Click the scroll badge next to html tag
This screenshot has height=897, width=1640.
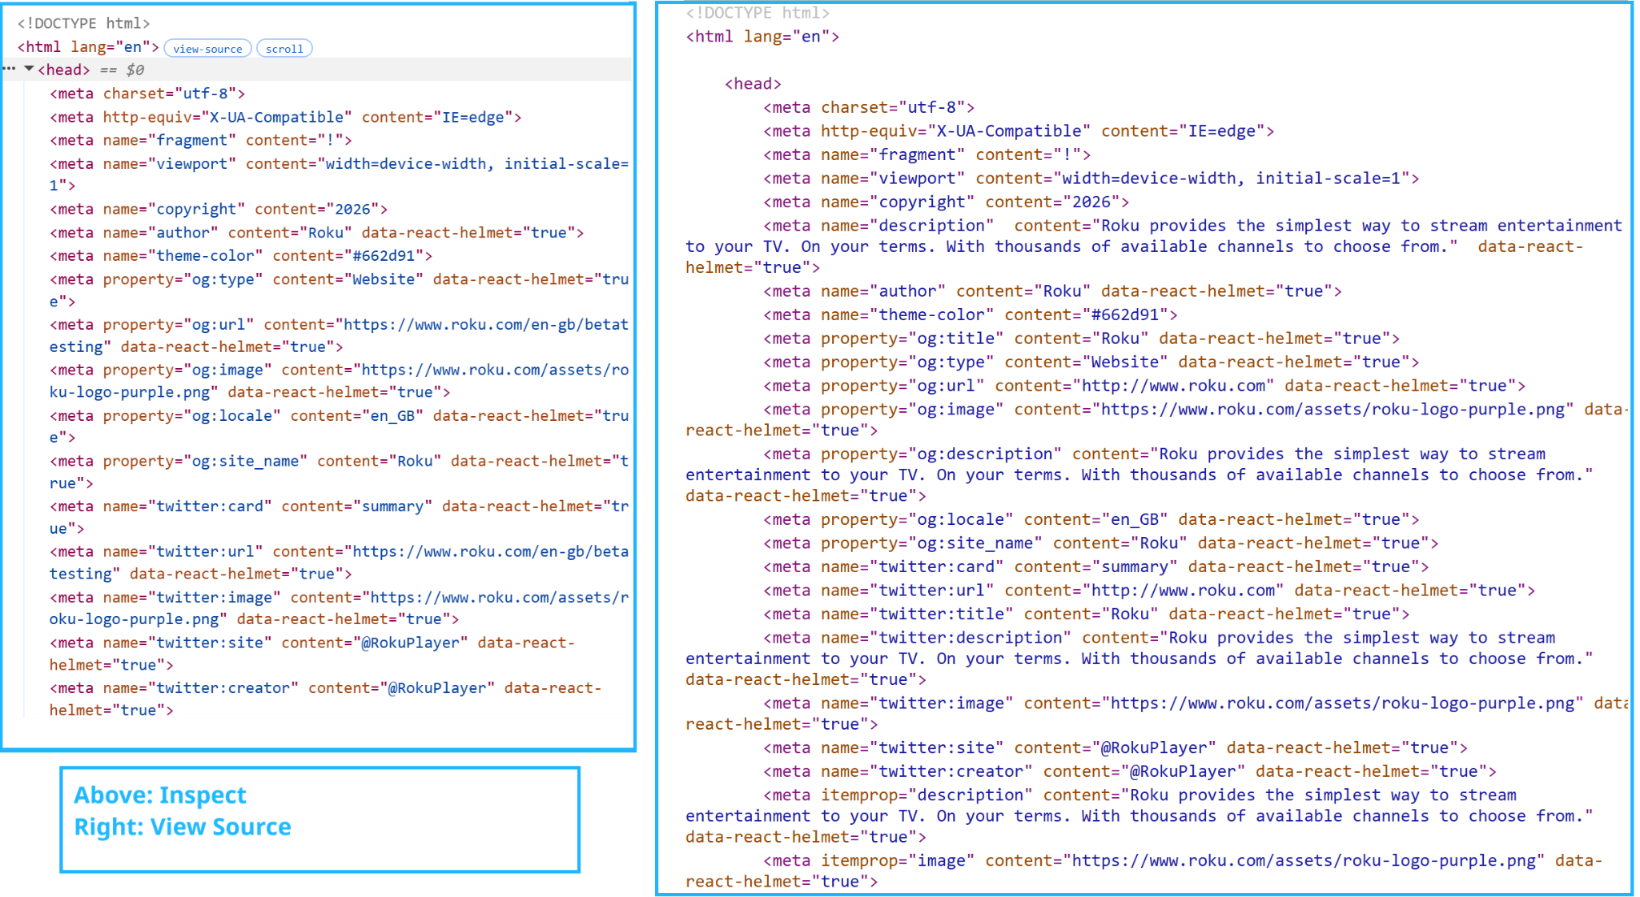click(x=284, y=49)
